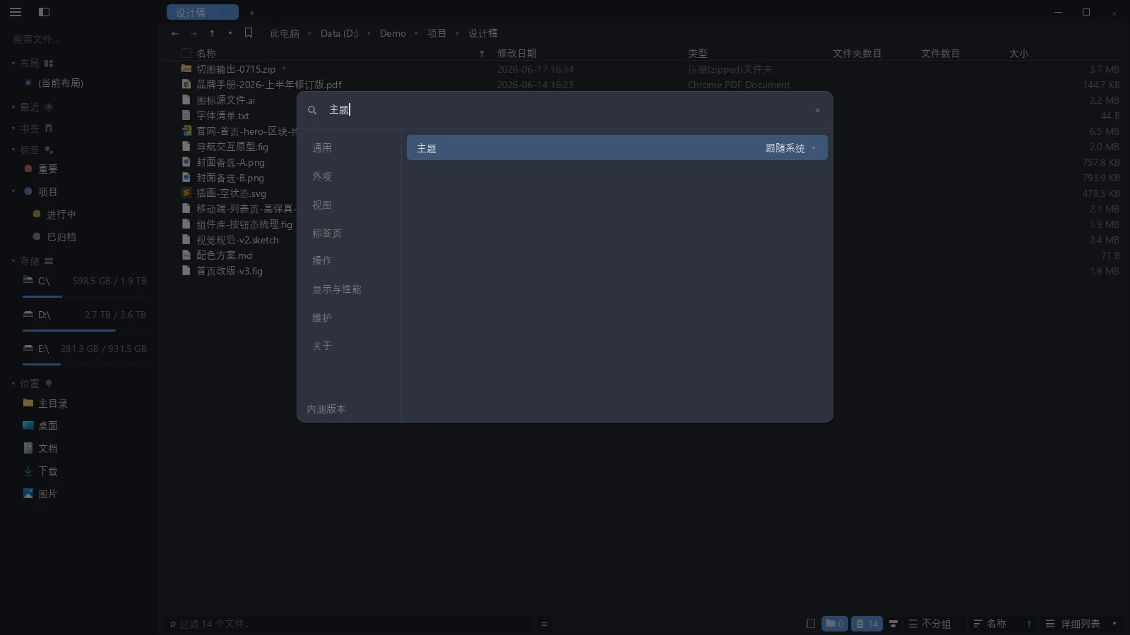The height and width of the screenshot is (635, 1130).
Task: Open the 通用 settings category
Action: [x=322, y=148]
